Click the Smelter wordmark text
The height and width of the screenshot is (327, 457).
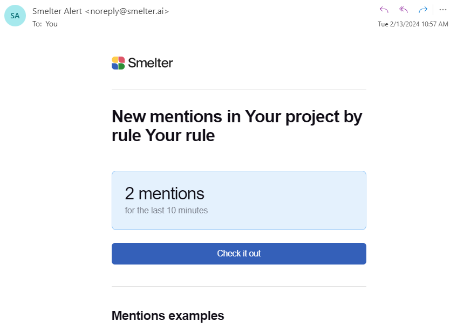151,63
